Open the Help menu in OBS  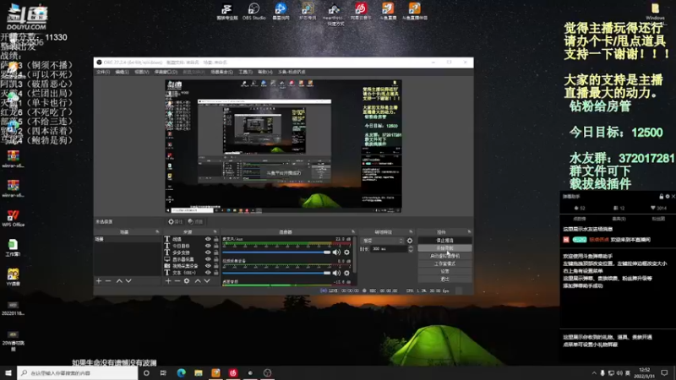265,72
